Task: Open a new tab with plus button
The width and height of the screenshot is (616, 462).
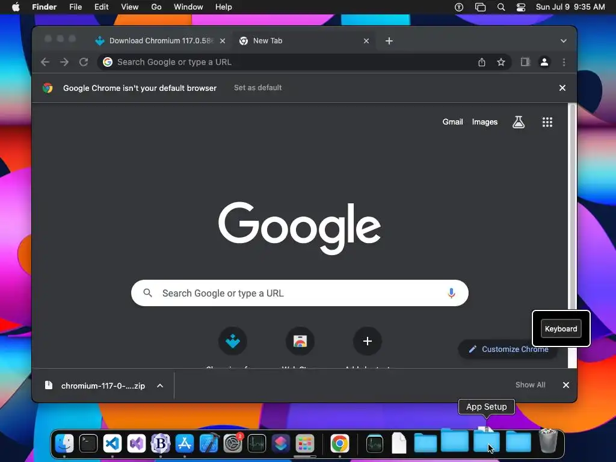Action: 389,41
